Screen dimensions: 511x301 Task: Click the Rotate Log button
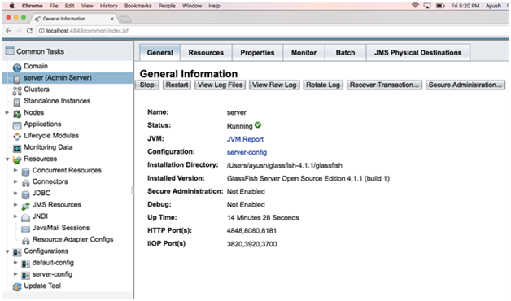tap(323, 85)
